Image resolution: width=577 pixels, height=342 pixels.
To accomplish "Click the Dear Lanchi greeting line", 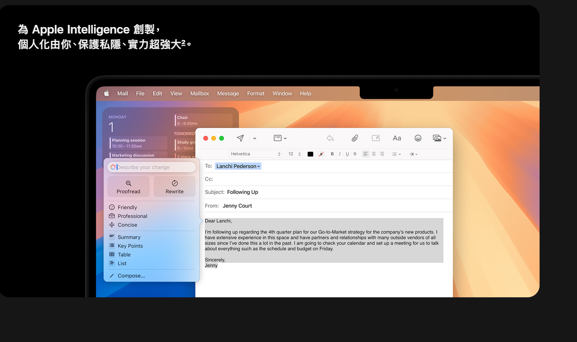I will click(x=218, y=221).
